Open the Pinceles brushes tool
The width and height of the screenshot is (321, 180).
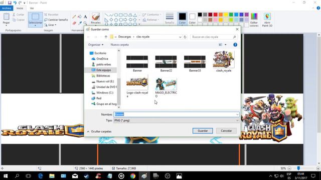[x=96, y=19]
